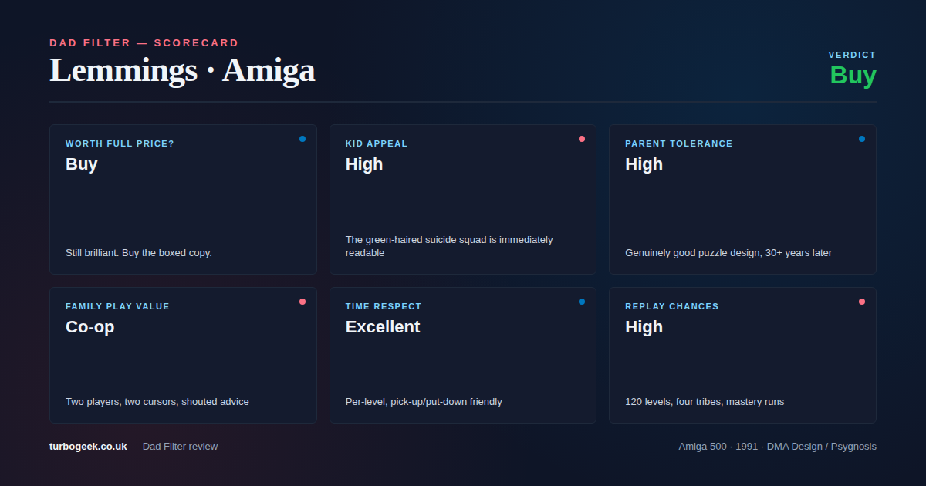Click the '120 levels, four tribes' description
Viewport: 926px width, 486px height.
click(x=705, y=402)
